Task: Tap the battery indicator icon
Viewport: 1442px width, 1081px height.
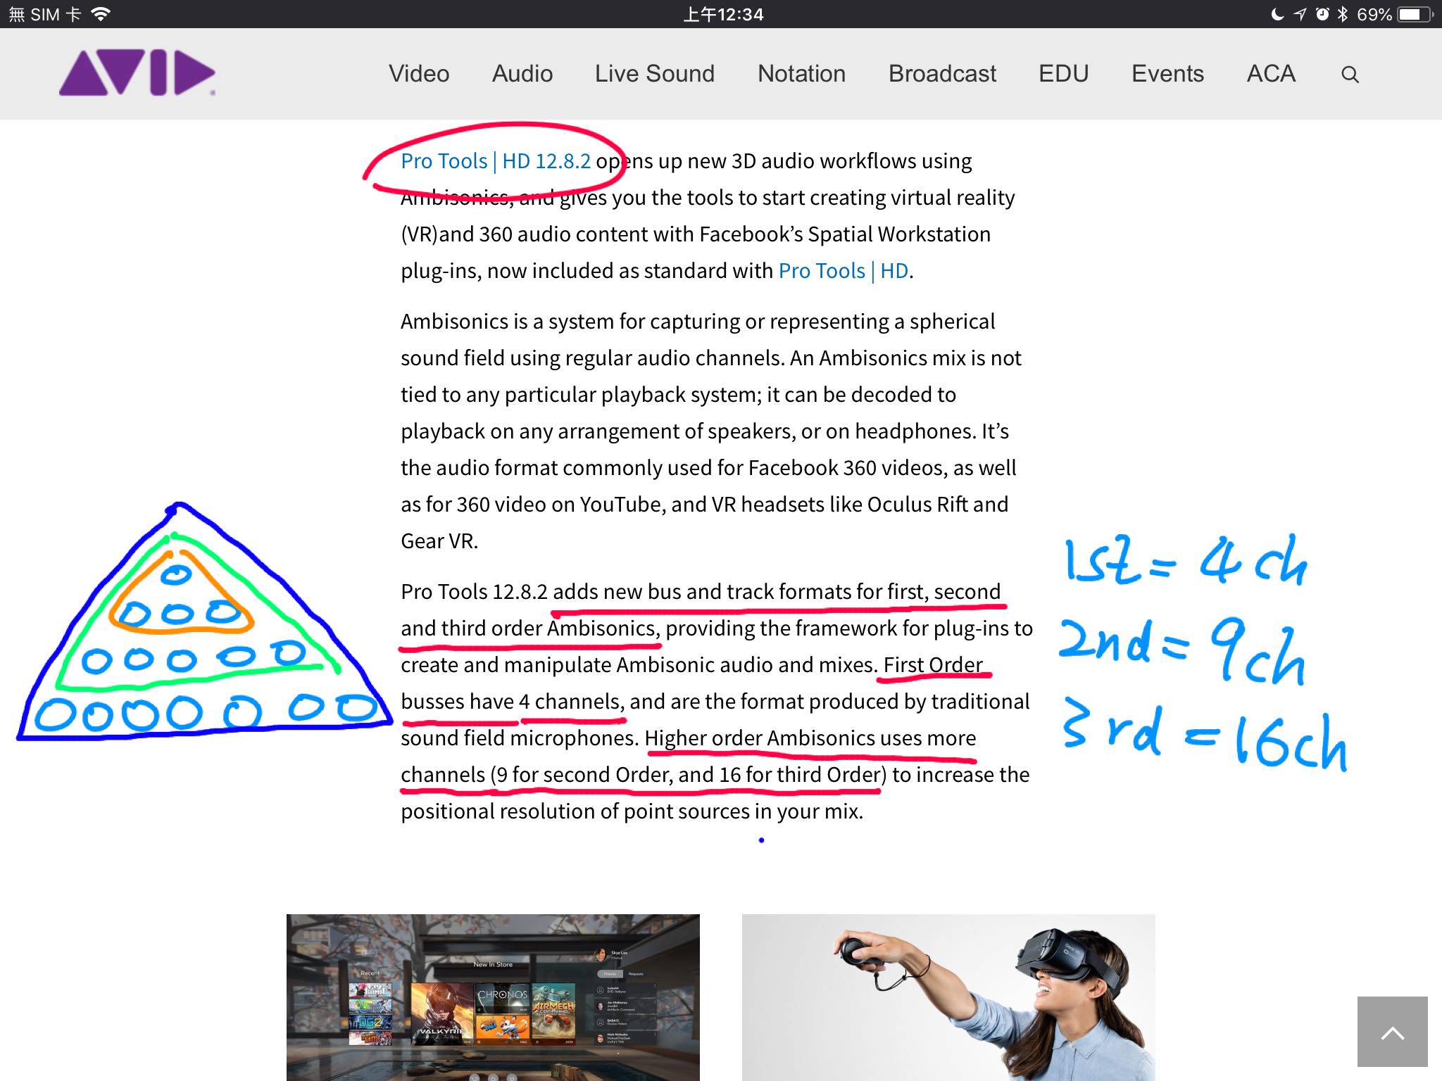Action: point(1415,14)
